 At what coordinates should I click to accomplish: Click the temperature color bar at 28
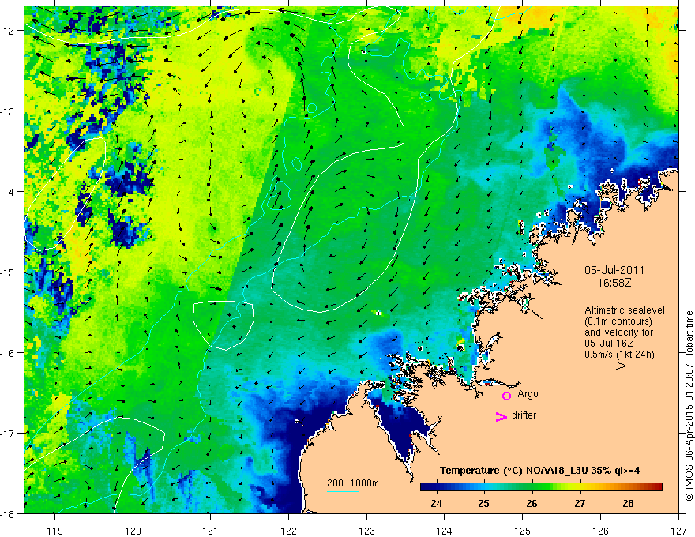pyautogui.click(x=628, y=487)
